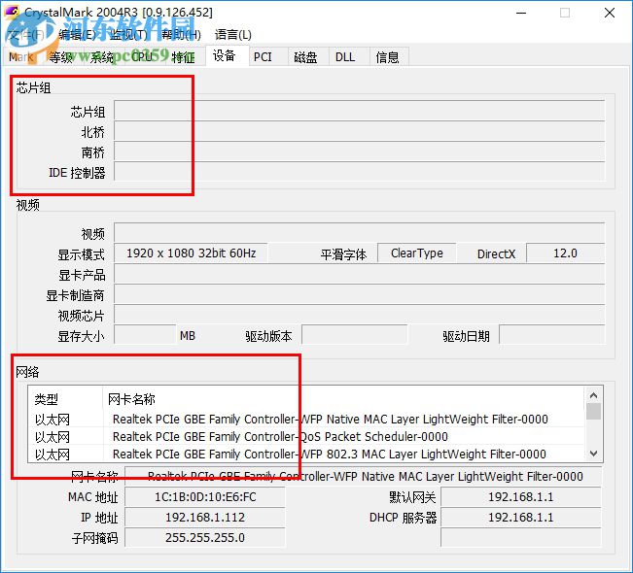Click the DHCP 服务器 field
Image resolution: width=633 pixels, height=573 pixels.
(521, 517)
